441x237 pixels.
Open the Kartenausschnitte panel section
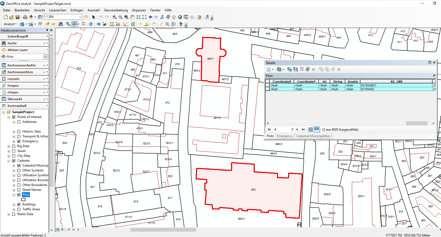click(22, 65)
